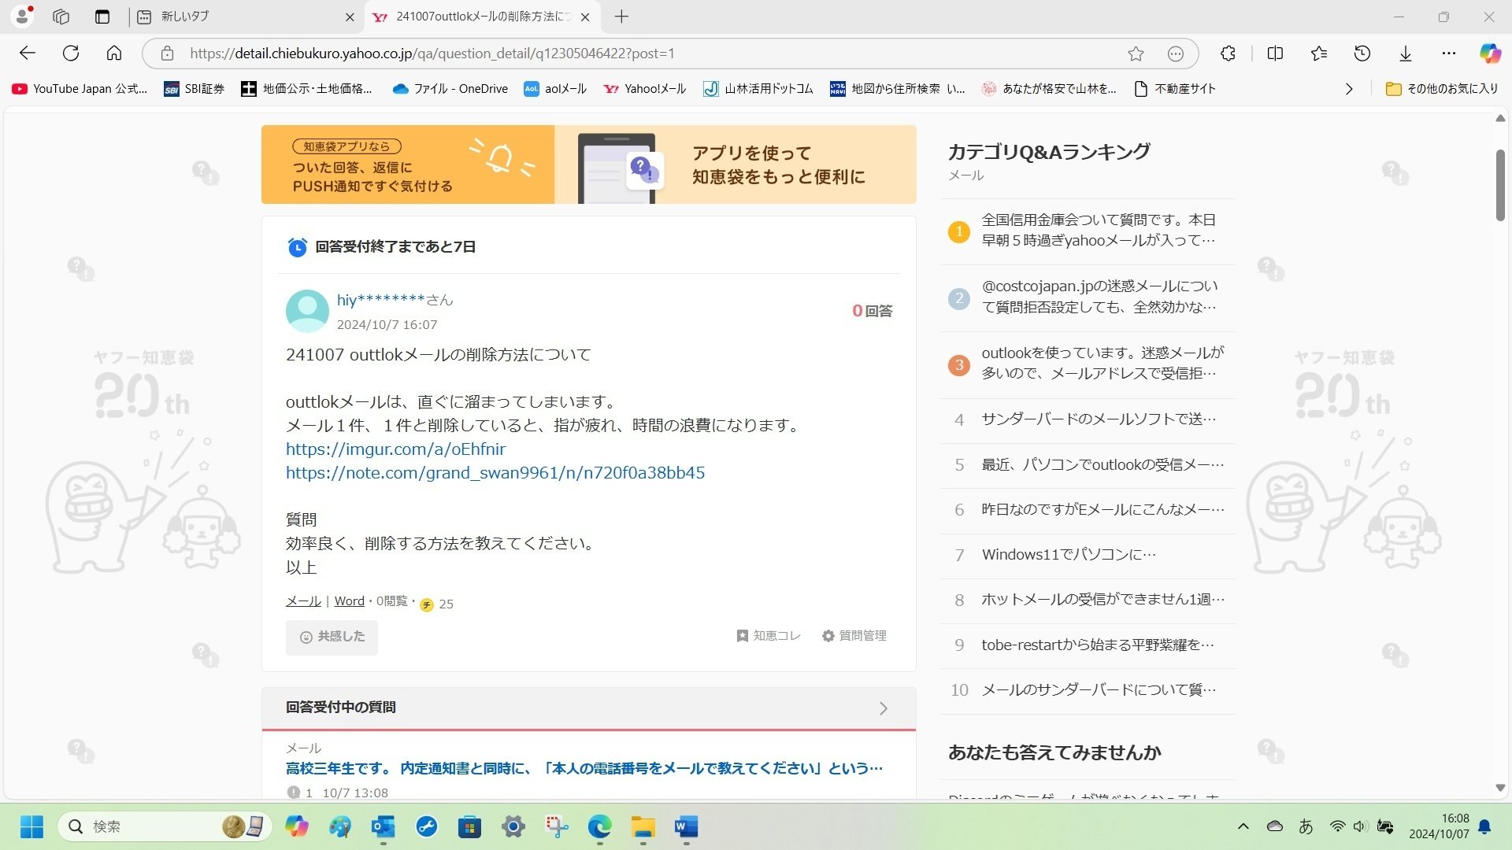Toggle the 共感した reaction button
The width and height of the screenshot is (1512, 850).
pos(331,637)
